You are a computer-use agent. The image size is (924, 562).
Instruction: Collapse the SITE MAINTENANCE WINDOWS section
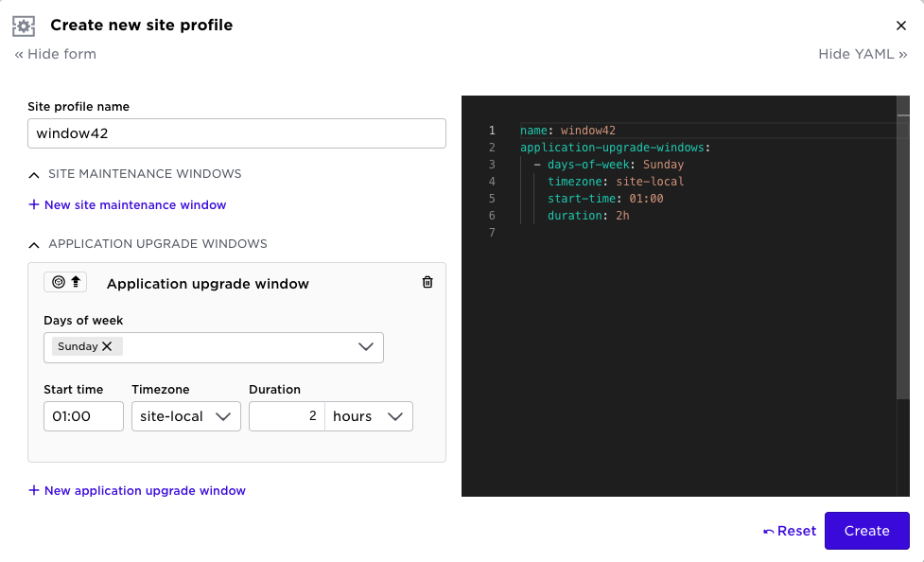pos(34,174)
